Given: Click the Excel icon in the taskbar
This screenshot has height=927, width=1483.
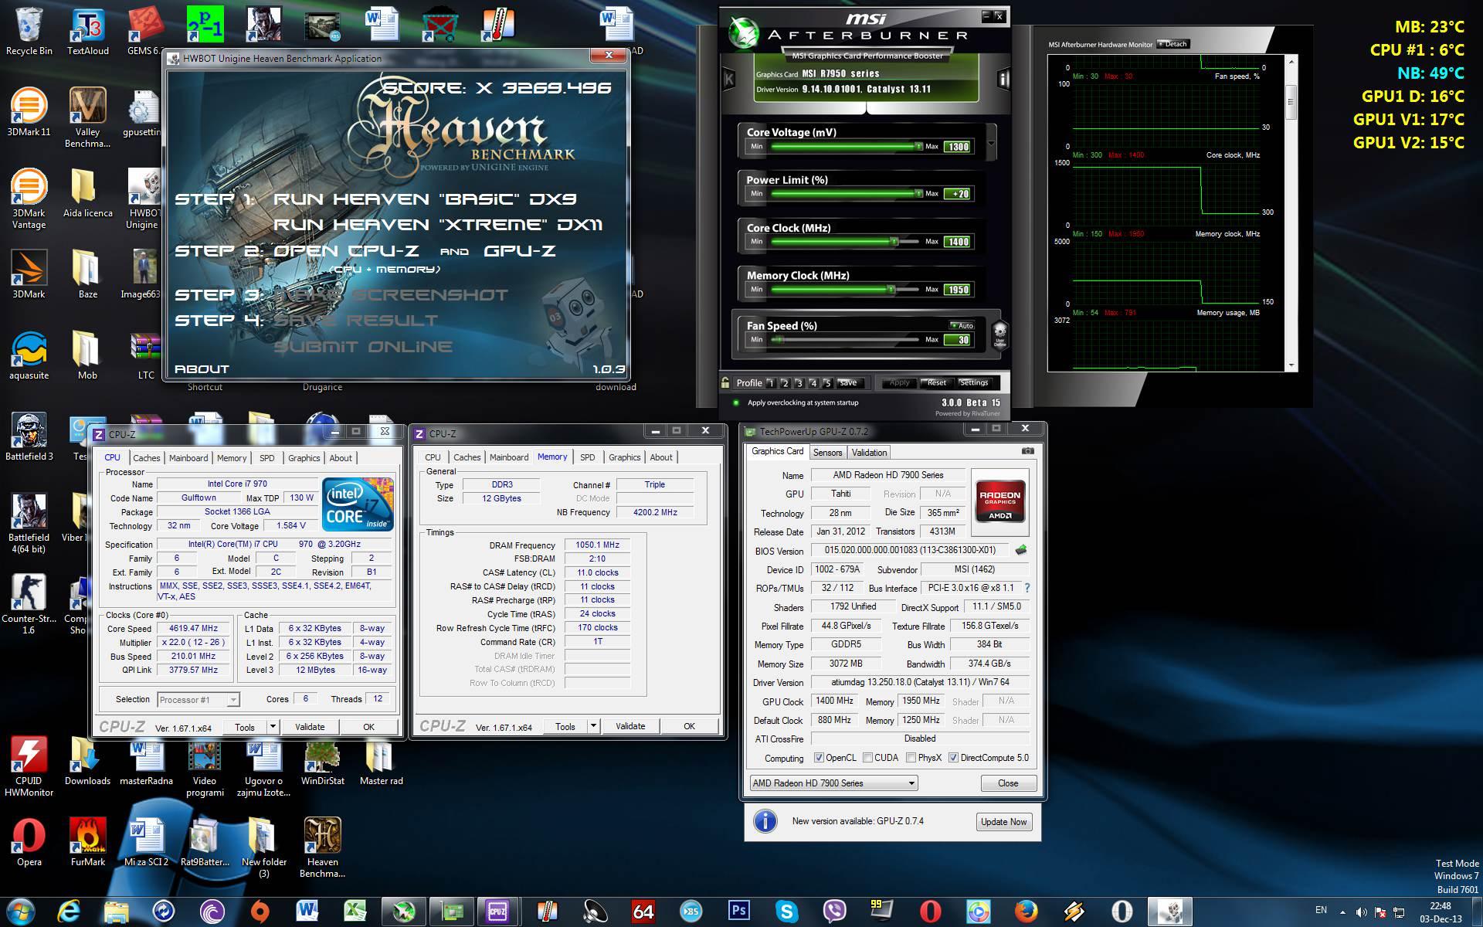Looking at the screenshot, I should (355, 912).
